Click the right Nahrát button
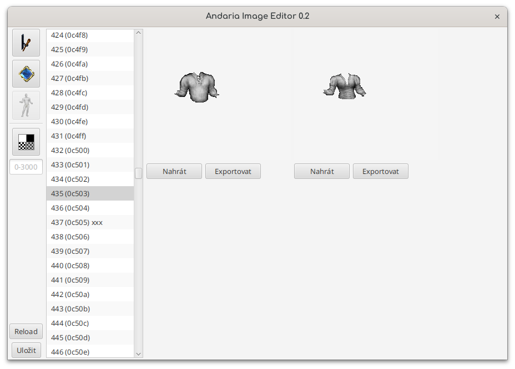The image size is (515, 369). pos(322,171)
